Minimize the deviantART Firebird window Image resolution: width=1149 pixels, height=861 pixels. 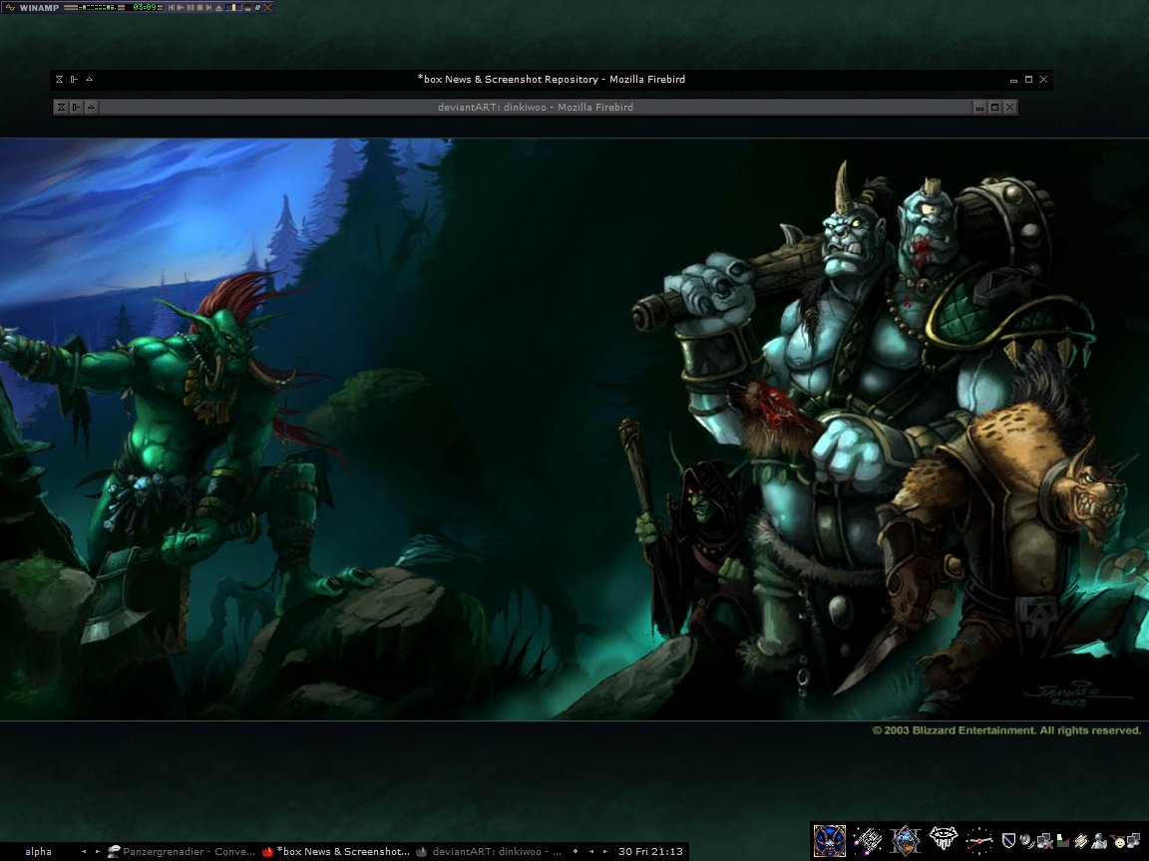coord(979,107)
